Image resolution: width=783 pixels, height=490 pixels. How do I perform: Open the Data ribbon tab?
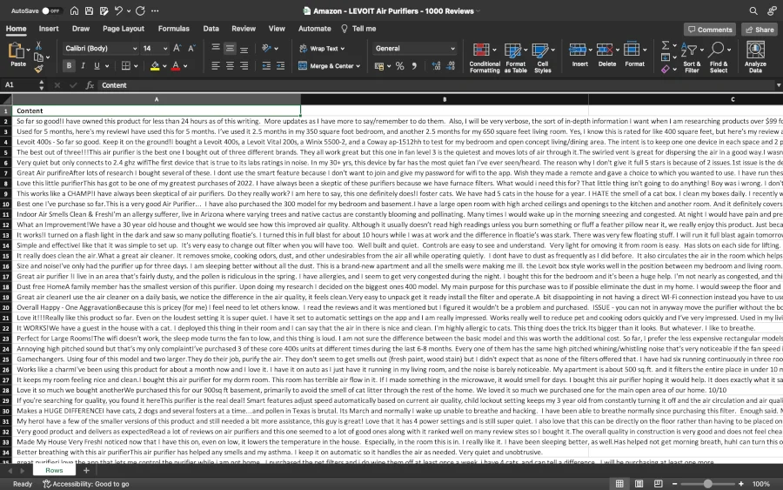click(211, 29)
